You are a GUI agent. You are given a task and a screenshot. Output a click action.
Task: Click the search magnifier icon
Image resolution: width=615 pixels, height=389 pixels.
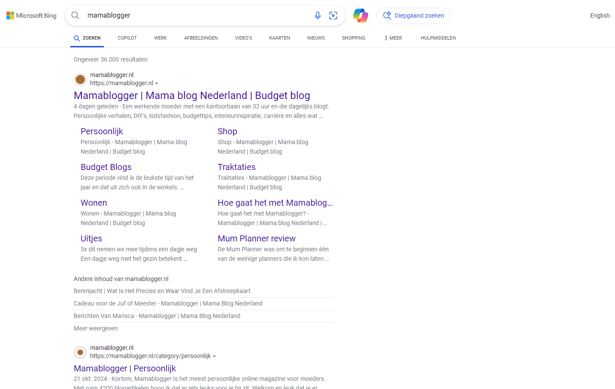tap(75, 15)
